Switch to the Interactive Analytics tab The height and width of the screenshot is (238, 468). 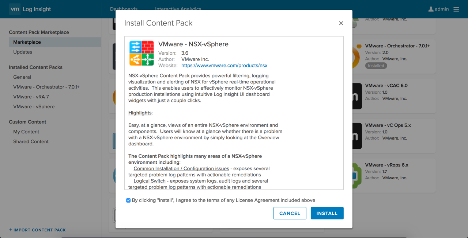(x=178, y=9)
